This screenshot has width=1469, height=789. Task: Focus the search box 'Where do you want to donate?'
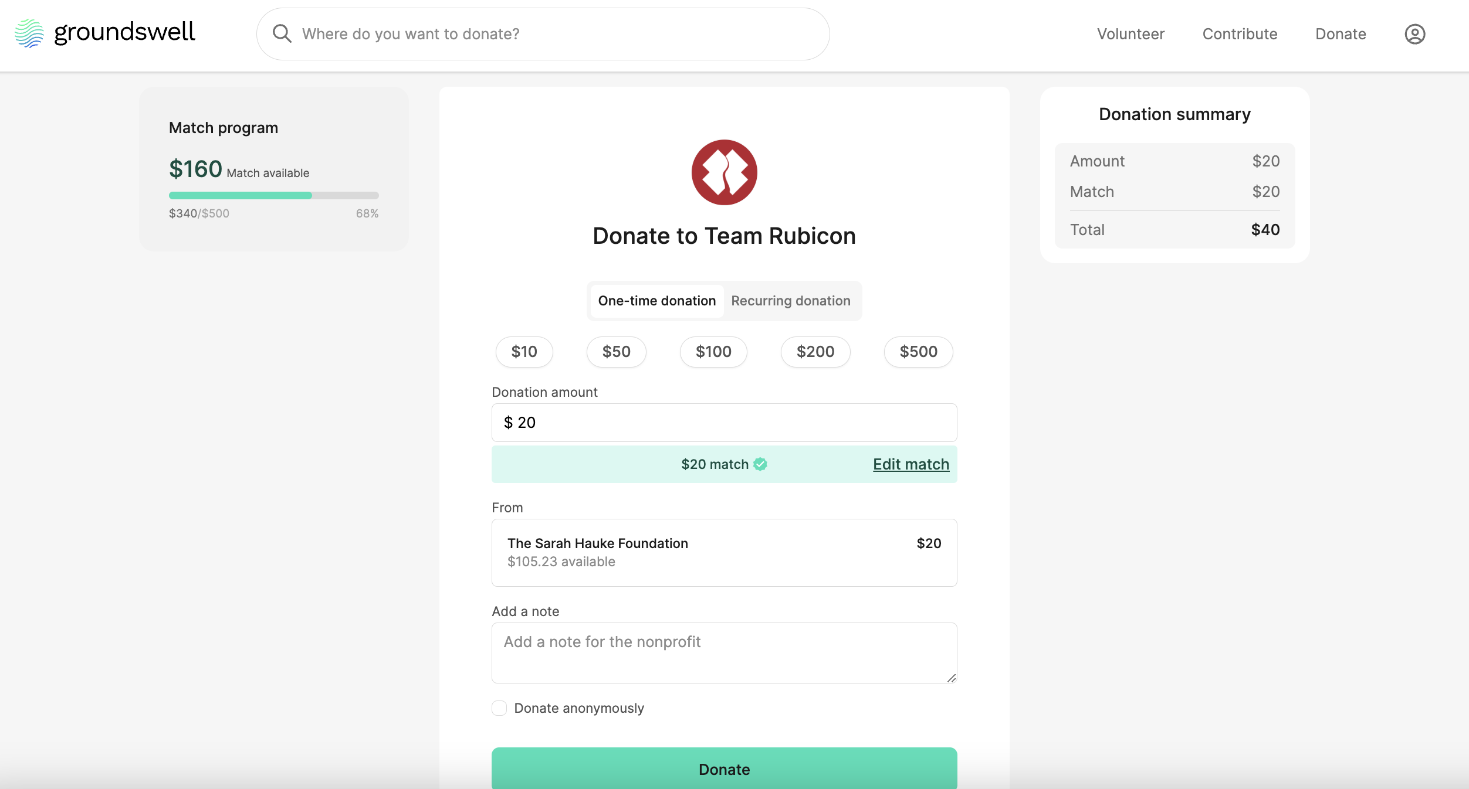(543, 34)
